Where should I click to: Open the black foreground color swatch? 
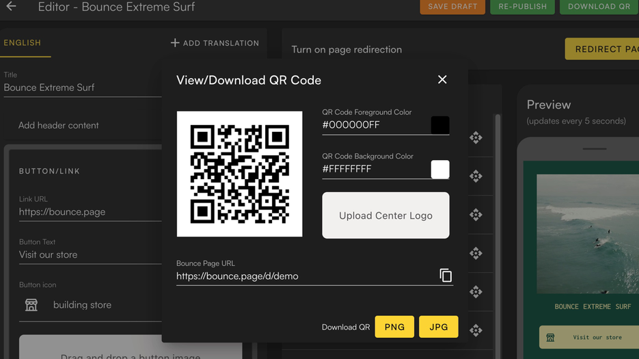click(440, 125)
